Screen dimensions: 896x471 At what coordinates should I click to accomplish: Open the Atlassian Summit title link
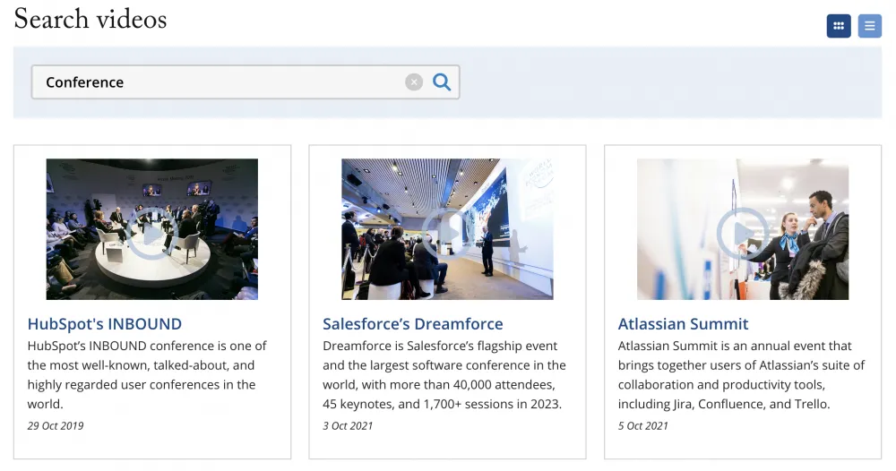(x=683, y=324)
